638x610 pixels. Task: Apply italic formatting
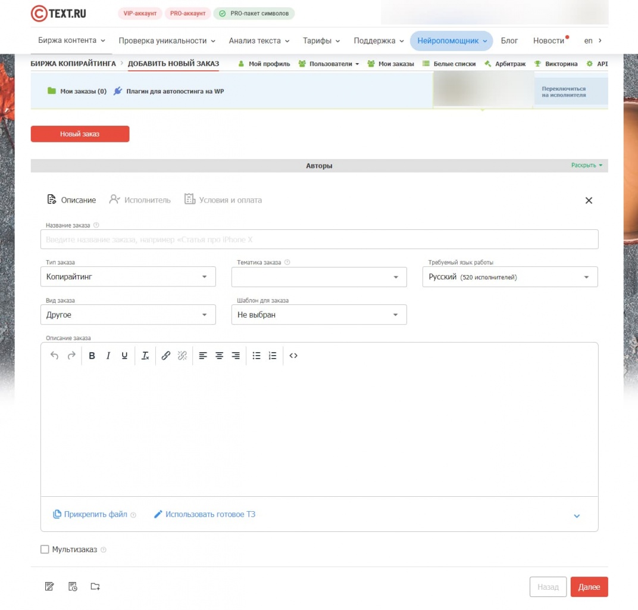[108, 356]
